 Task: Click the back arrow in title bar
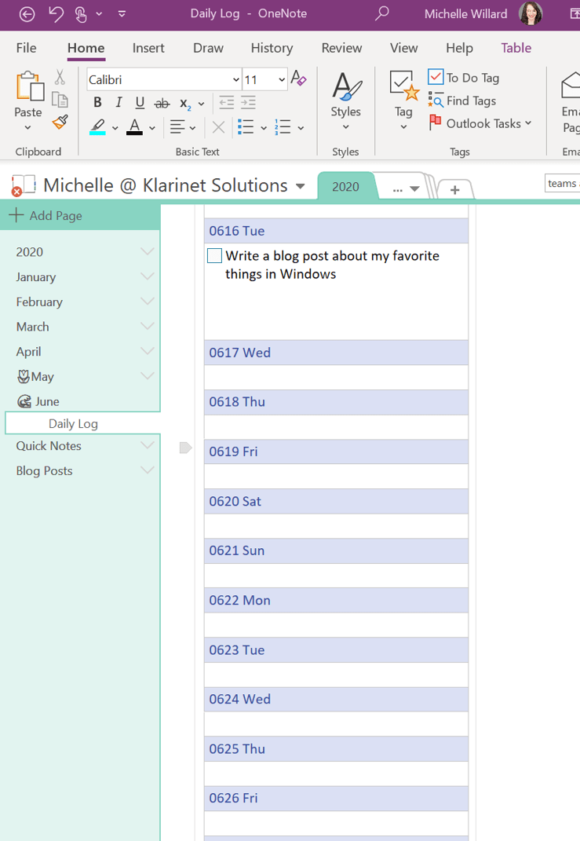tap(27, 14)
